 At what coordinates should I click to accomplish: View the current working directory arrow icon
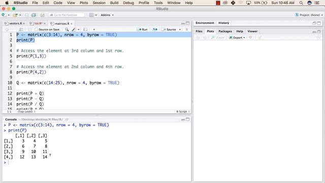point(67,119)
